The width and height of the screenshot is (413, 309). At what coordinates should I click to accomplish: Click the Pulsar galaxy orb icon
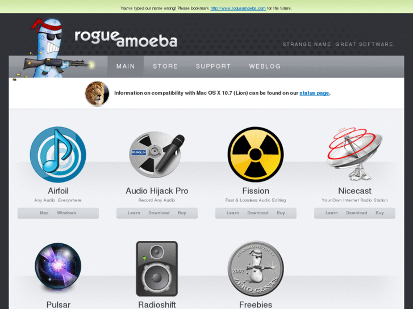point(58,266)
